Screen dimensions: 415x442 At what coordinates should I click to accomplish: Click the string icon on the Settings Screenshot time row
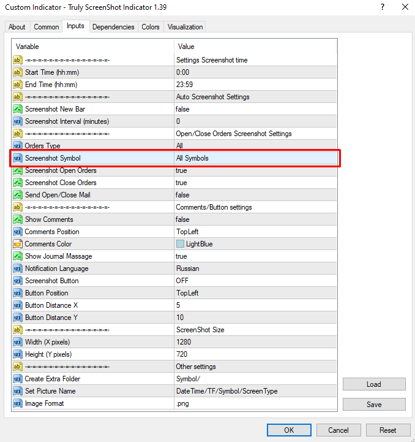click(x=18, y=60)
